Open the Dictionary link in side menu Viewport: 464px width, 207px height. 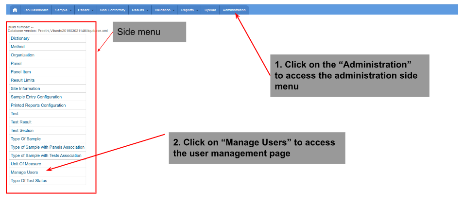coord(20,38)
